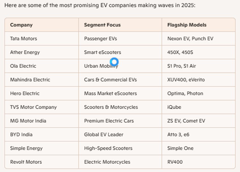Click the iQube flagship model cell
The width and height of the screenshot is (240, 172).
coord(174,107)
